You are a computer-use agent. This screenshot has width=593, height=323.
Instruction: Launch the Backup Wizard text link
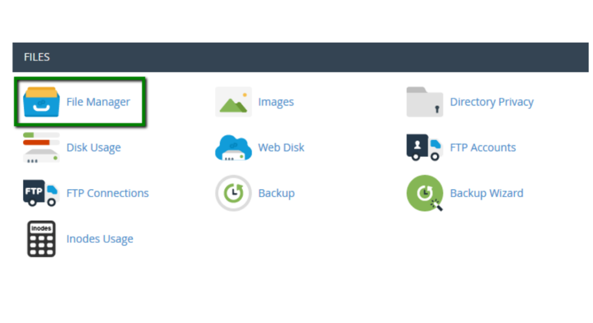click(486, 194)
